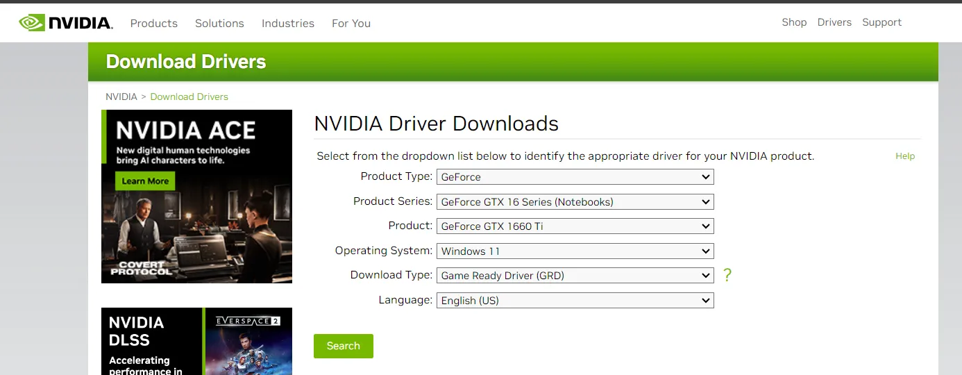Viewport: 962px width, 375px height.
Task: Click the Download Drivers green header title
Action: [186, 62]
